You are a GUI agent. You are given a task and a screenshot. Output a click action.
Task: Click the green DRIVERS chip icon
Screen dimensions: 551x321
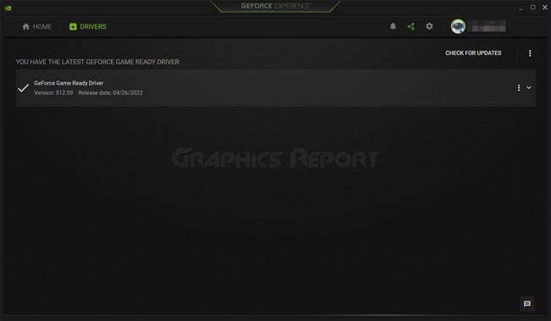tap(73, 27)
